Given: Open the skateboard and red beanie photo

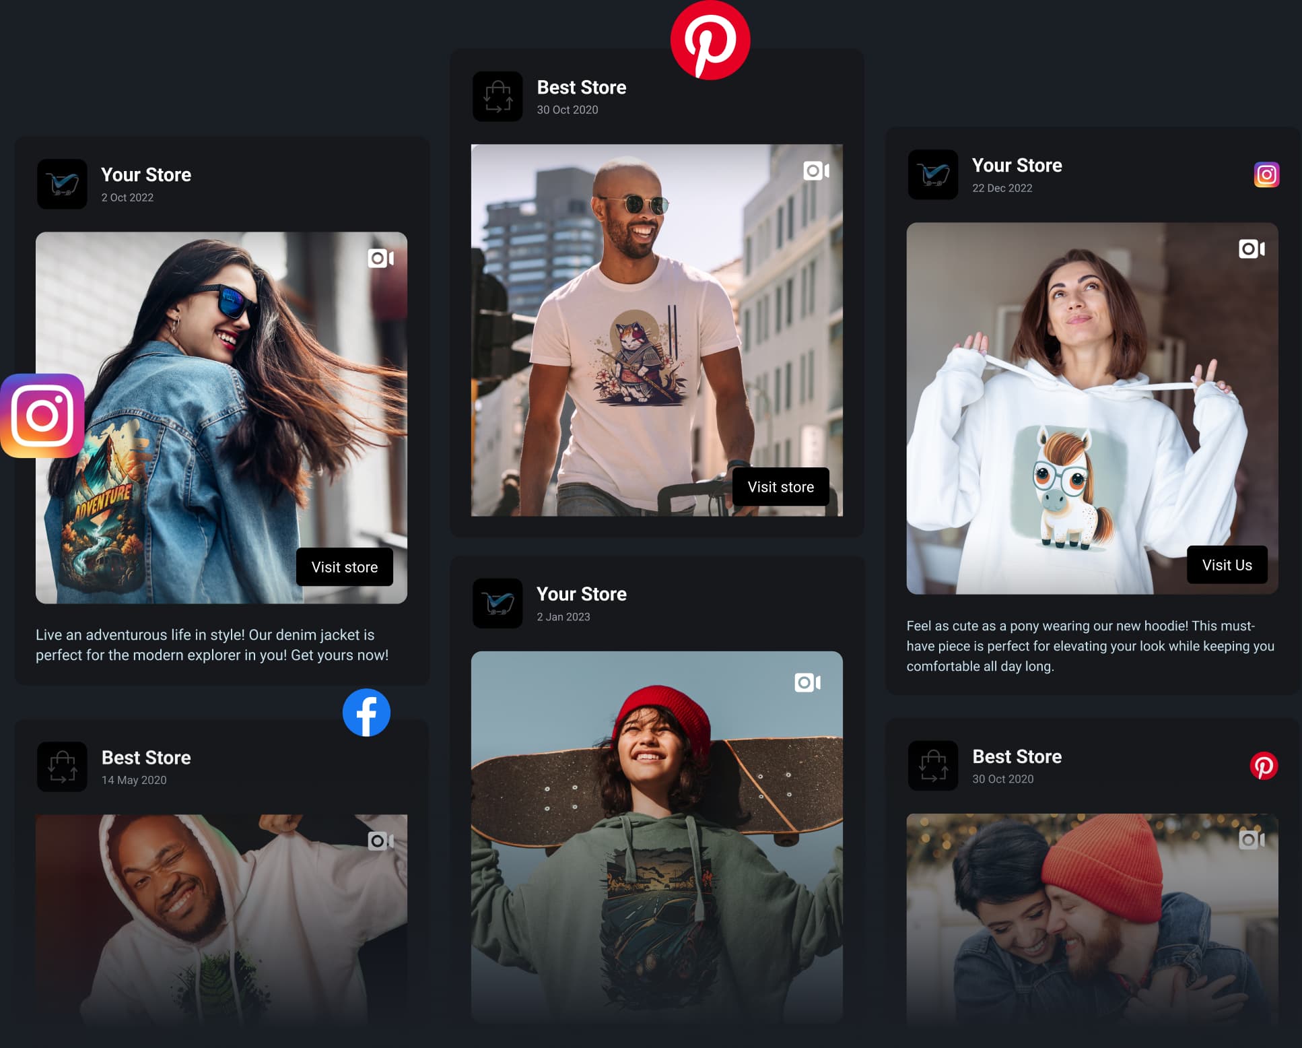Looking at the screenshot, I should [657, 837].
